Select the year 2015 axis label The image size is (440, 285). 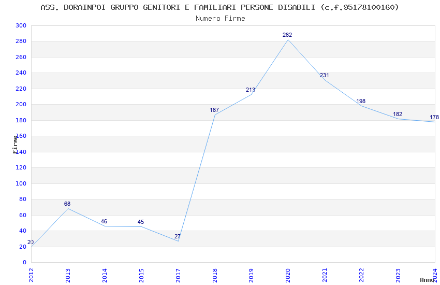tap(141, 275)
